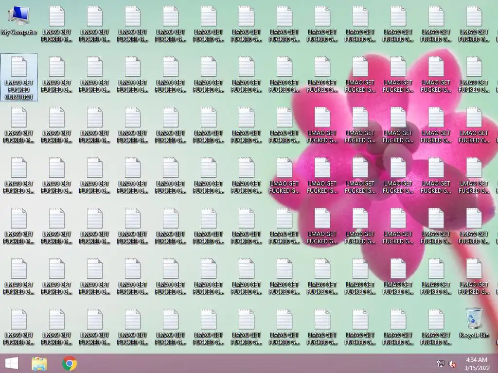The width and height of the screenshot is (498, 373).
Task: Click the highlighted file with the full GUESTBOT name
Action: pyautogui.click(x=19, y=77)
